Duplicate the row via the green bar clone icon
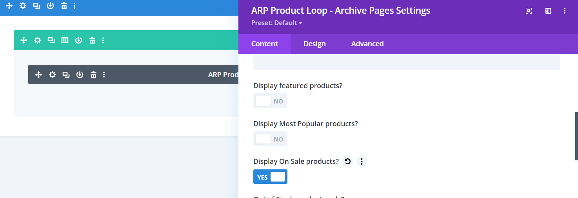The height and width of the screenshot is (198, 578). [51, 40]
